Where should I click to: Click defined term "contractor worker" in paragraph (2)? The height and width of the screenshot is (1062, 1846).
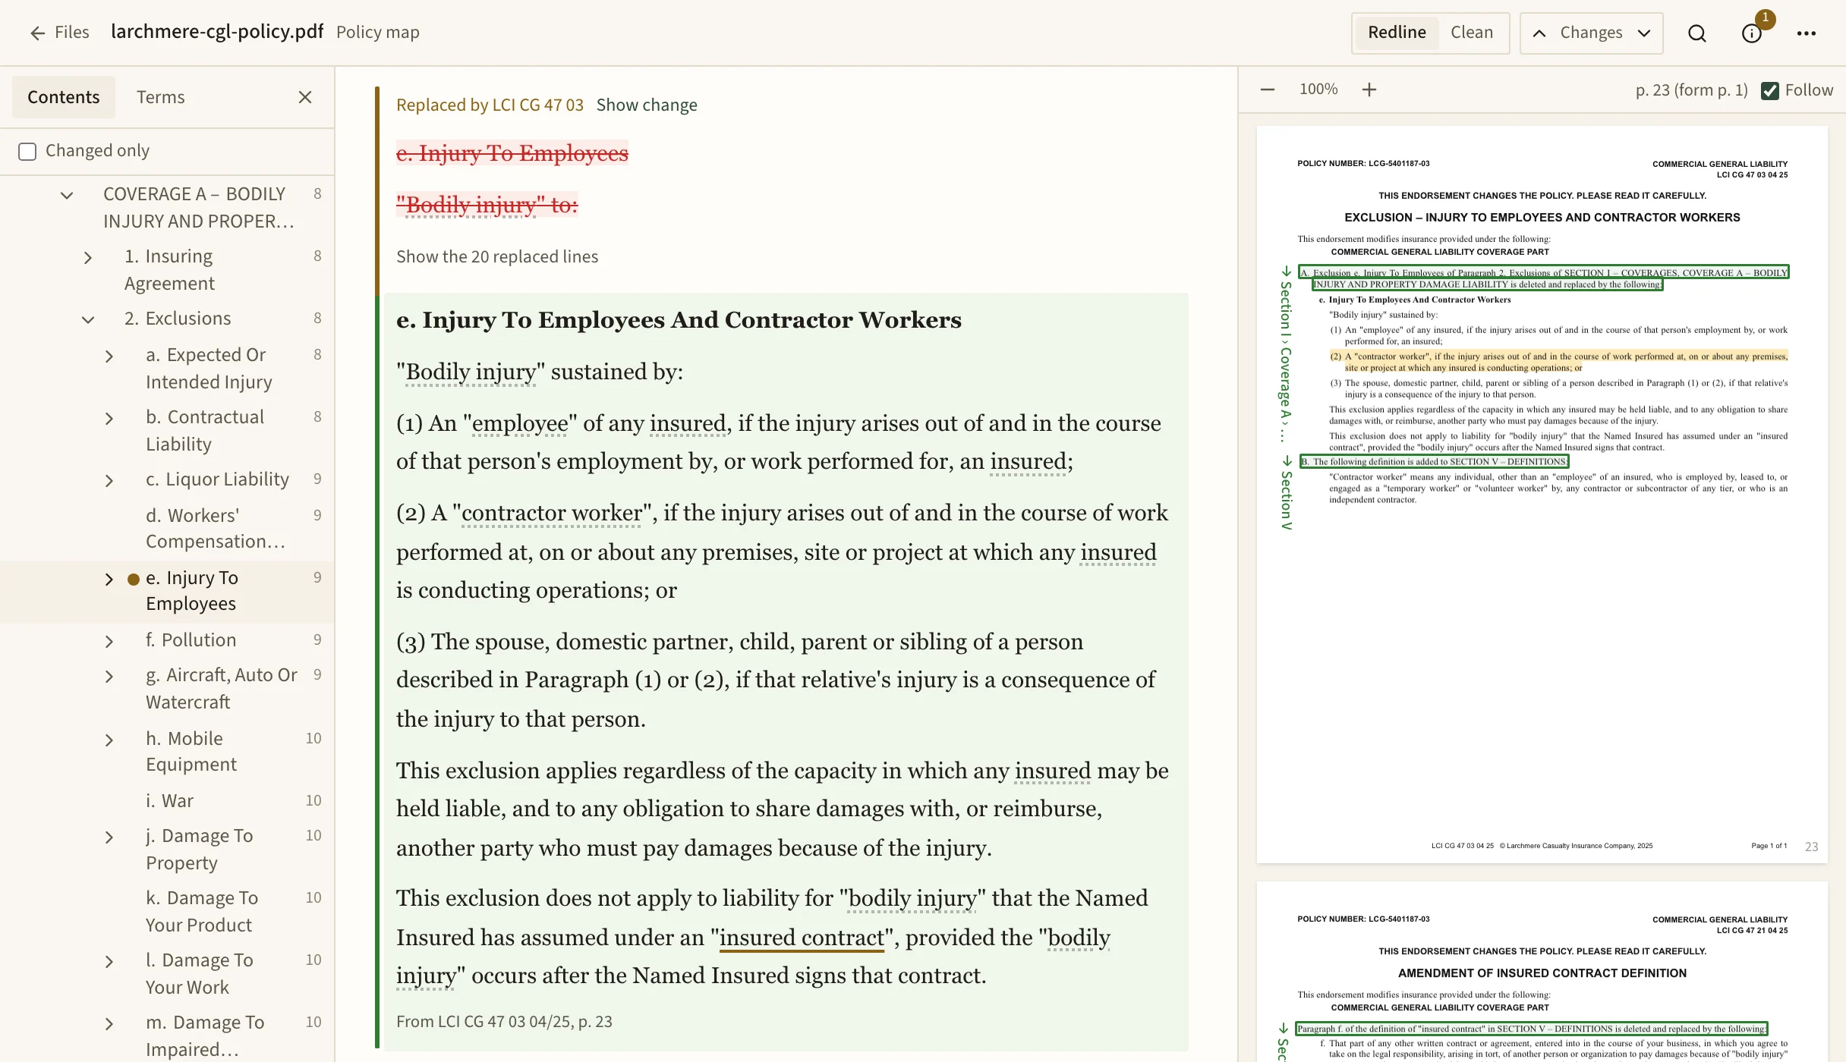(552, 513)
